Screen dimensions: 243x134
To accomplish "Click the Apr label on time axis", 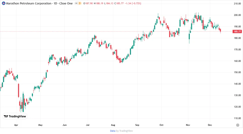I will tap(16, 125).
